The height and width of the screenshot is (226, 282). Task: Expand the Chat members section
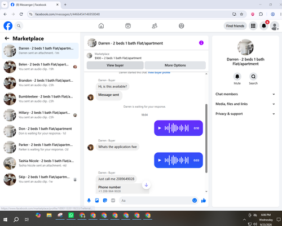(x=245, y=94)
